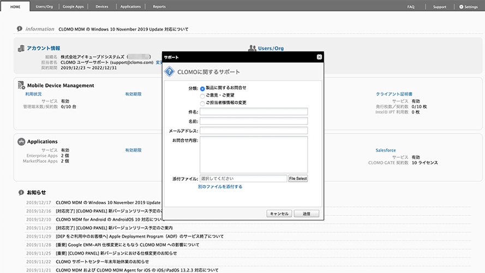The height and width of the screenshot is (273, 485).
Task: Click the メールアドレス input field
Action: click(254, 130)
